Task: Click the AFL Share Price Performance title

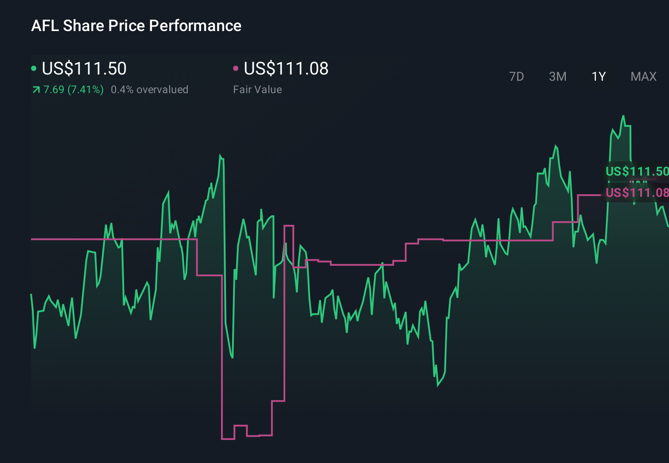Action: coord(136,25)
